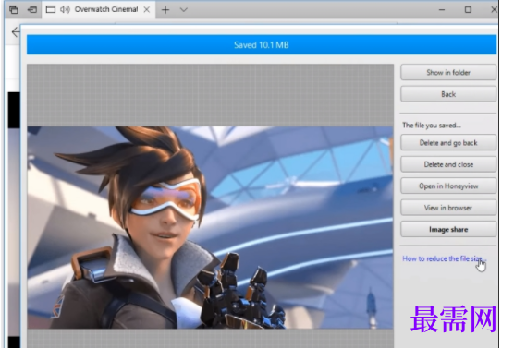This screenshot has width=514, height=348.
Task: Minimize the browser window
Action: [x=442, y=10]
